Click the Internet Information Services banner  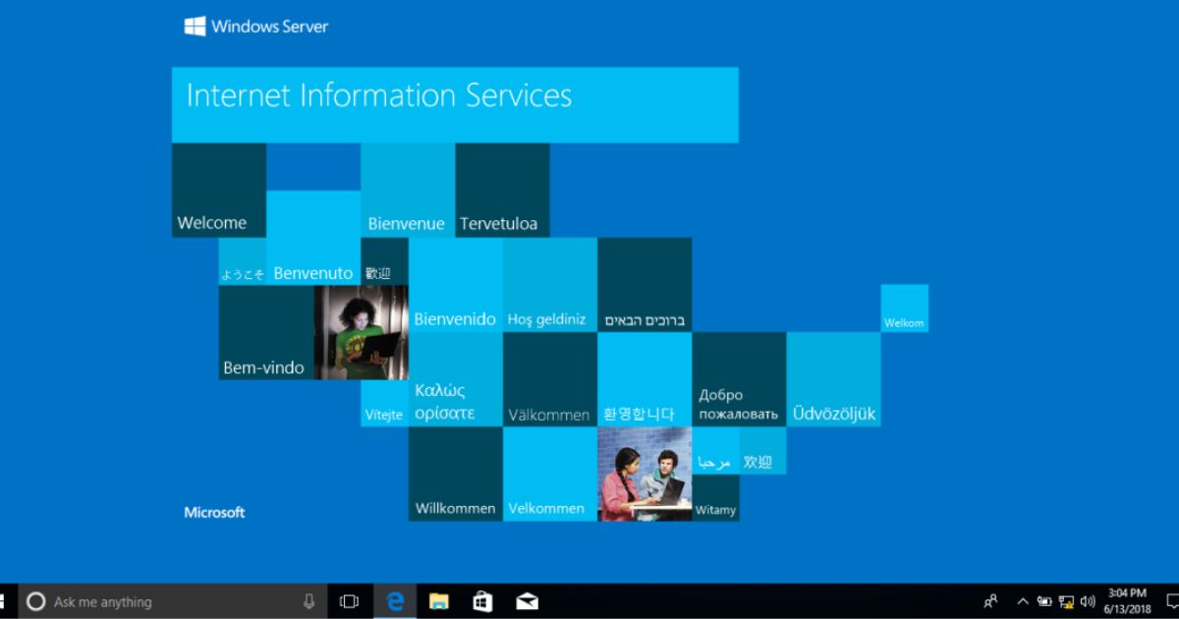(455, 105)
